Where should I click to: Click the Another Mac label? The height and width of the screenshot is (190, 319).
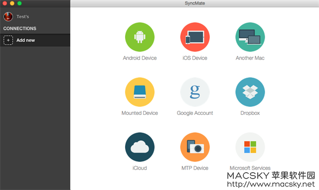(x=250, y=58)
